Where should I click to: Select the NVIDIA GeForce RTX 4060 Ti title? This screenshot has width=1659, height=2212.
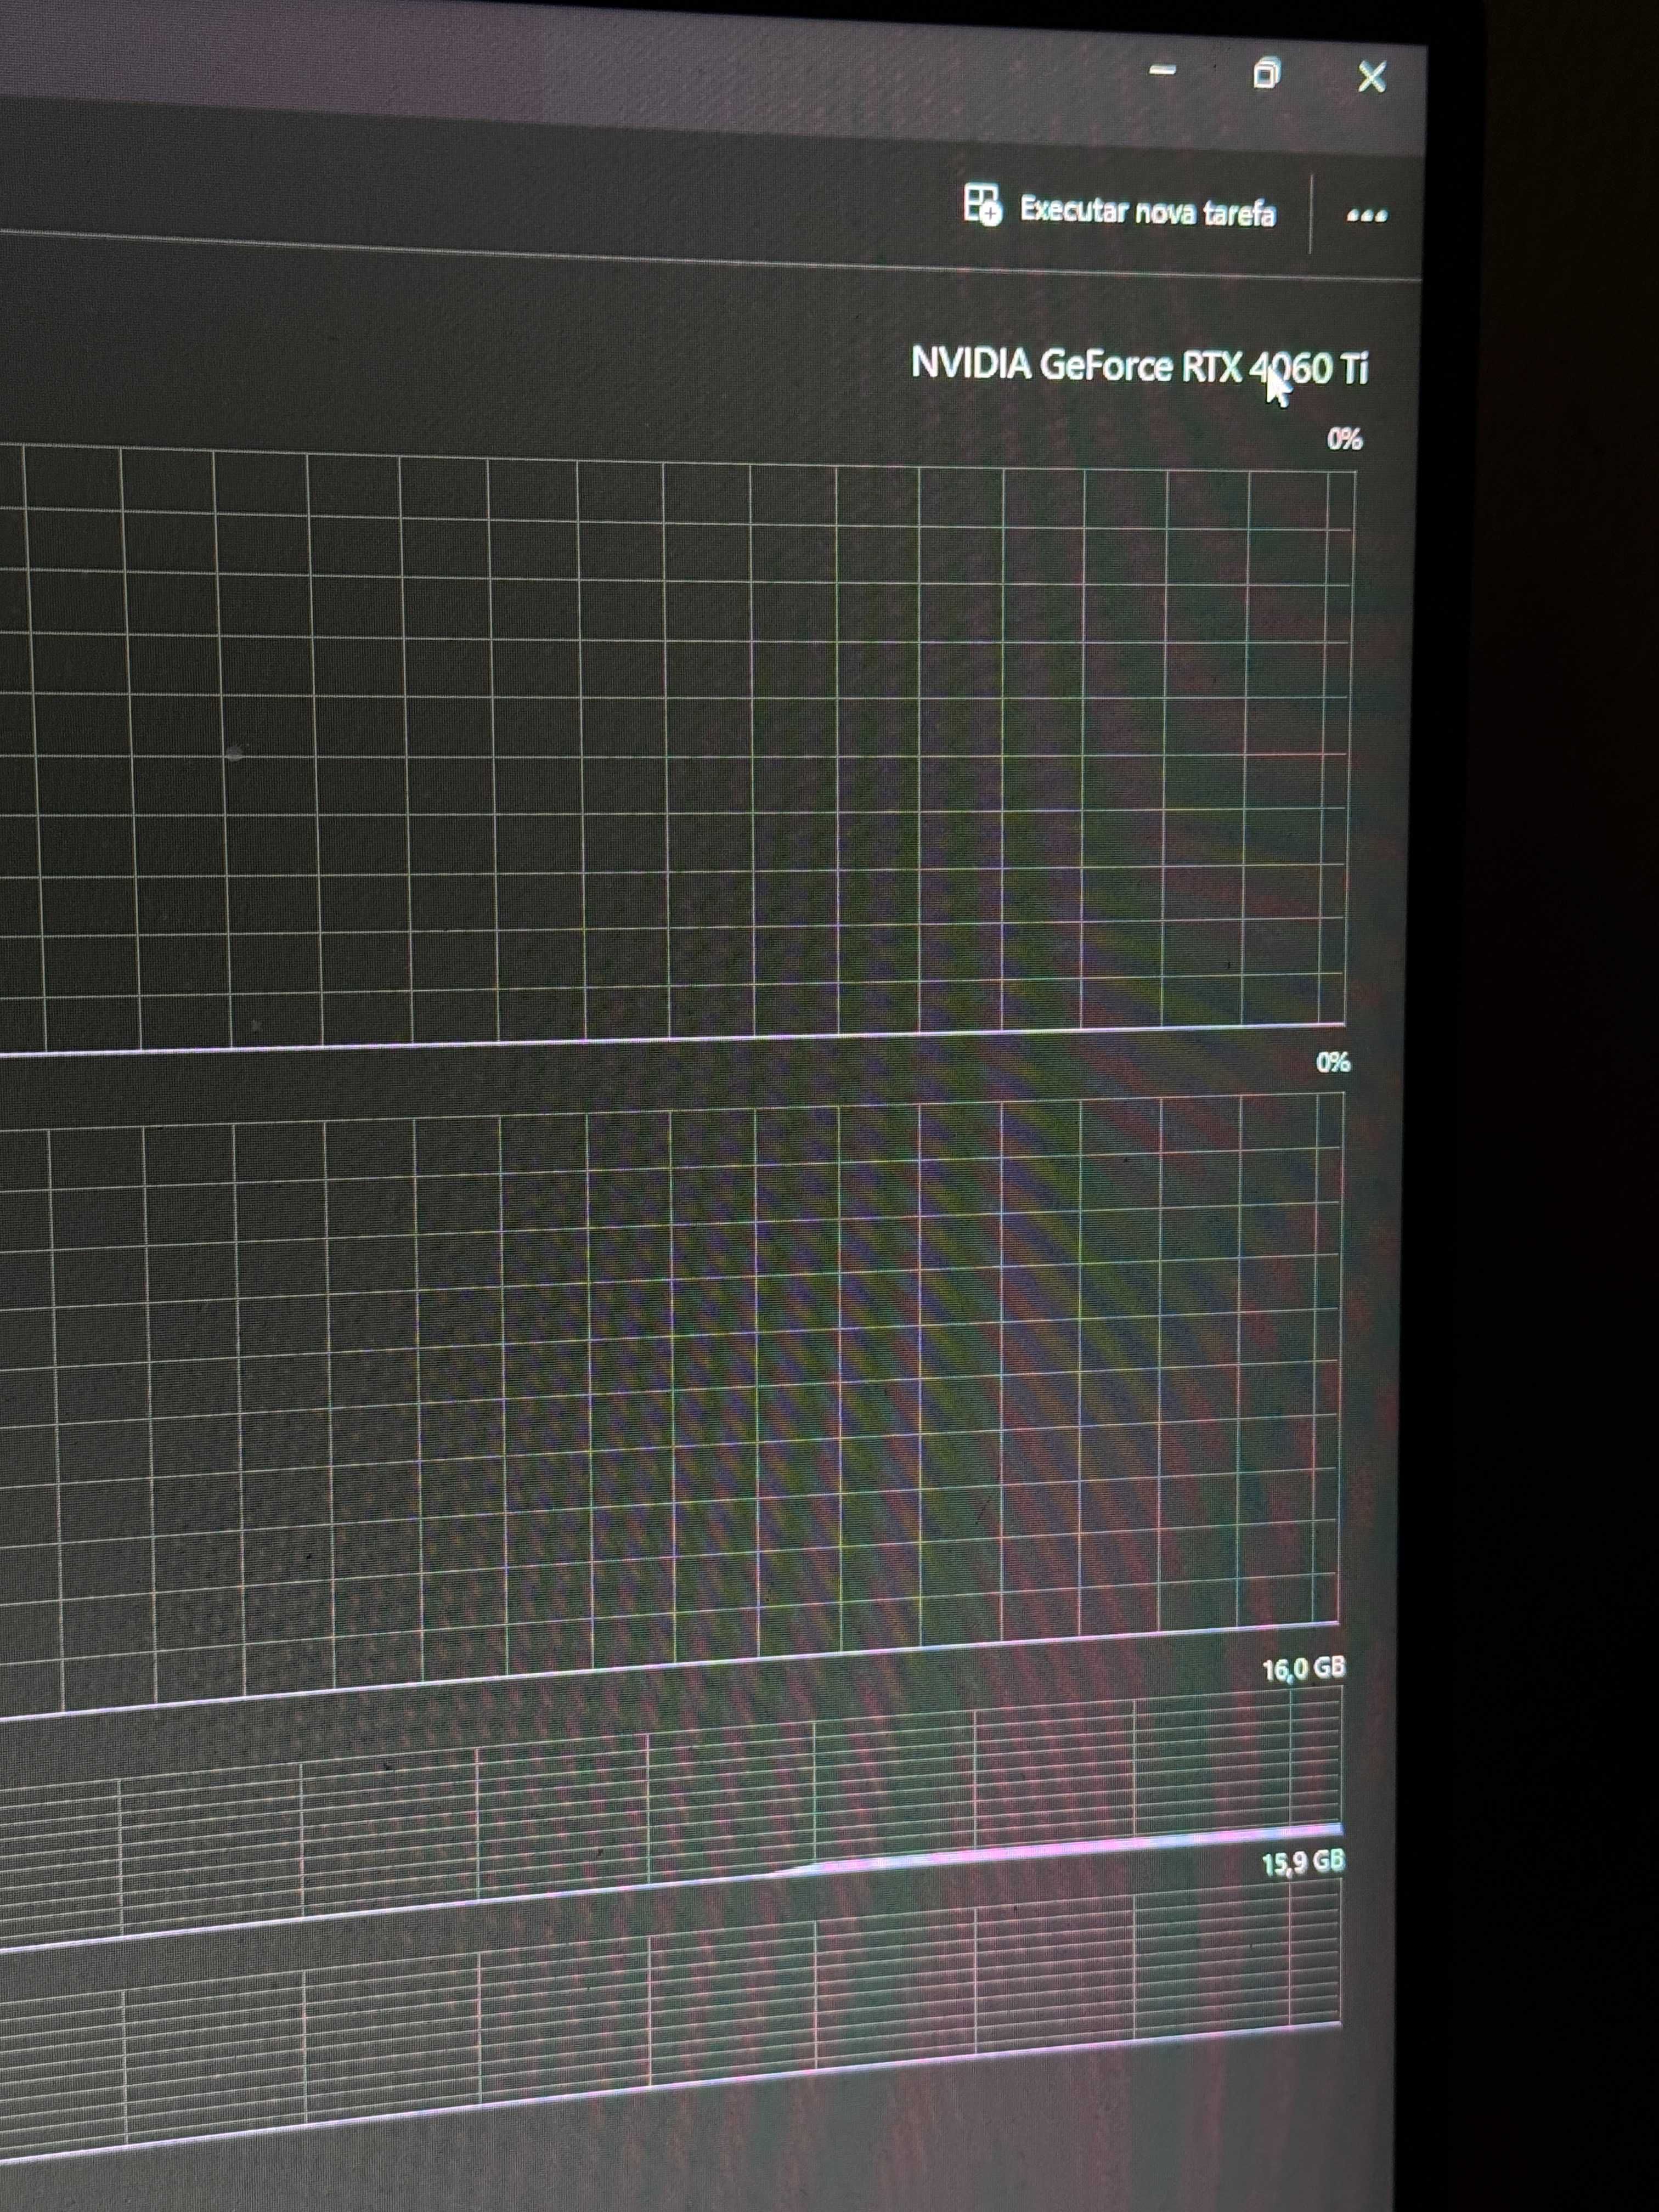pyautogui.click(x=1139, y=366)
